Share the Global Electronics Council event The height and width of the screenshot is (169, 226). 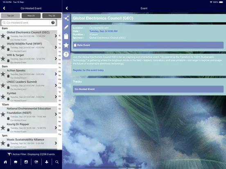click(66, 18)
